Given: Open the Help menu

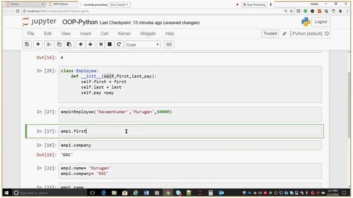Looking at the screenshot, I should point(170,34).
